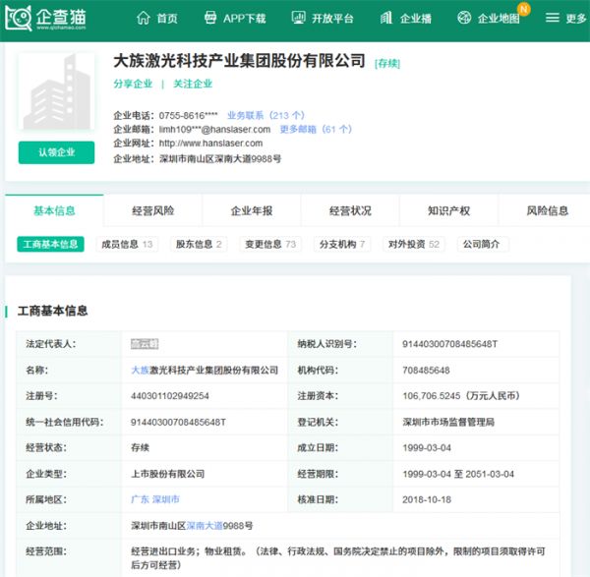The image size is (590, 577).
Task: Click 机构代码 value 708485648
Action: click(x=426, y=371)
